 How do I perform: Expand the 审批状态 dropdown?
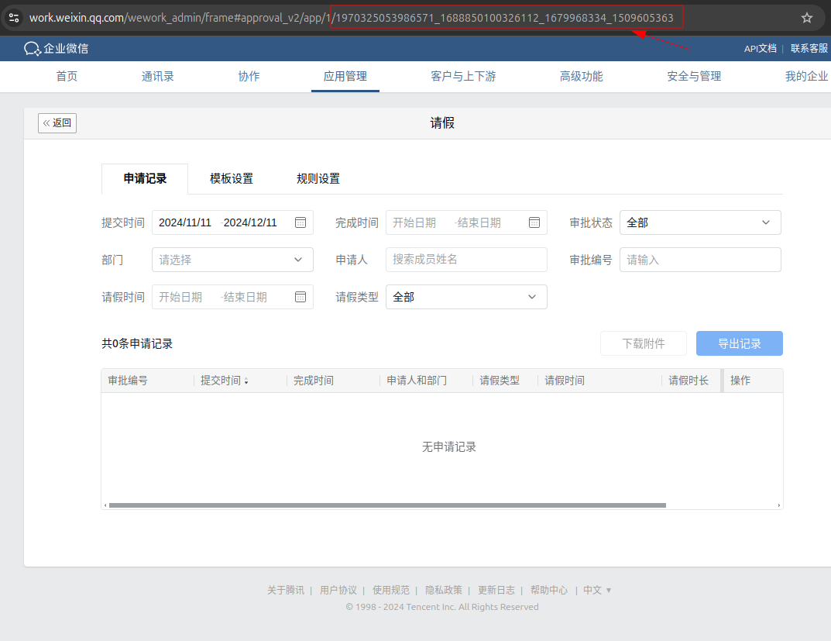[x=700, y=222]
